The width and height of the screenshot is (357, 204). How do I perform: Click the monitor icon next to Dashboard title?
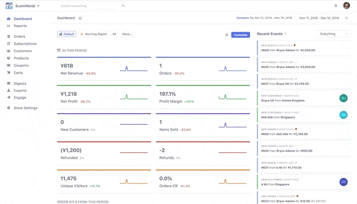[80, 18]
